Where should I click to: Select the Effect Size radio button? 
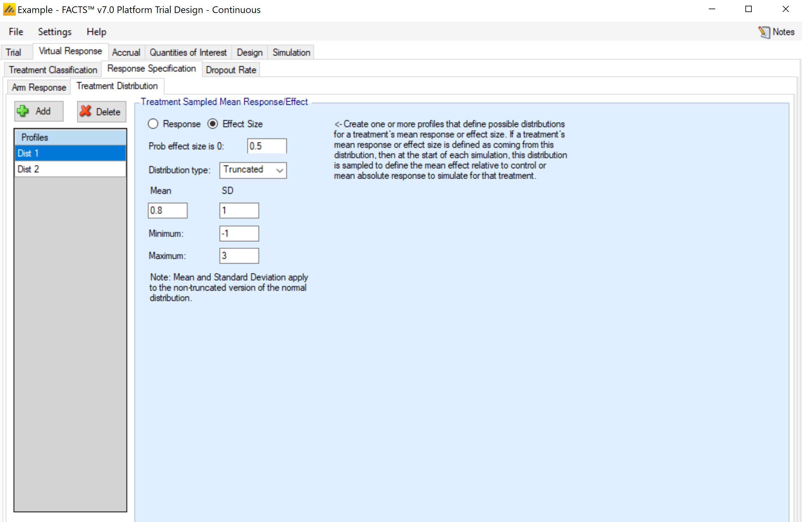point(213,124)
